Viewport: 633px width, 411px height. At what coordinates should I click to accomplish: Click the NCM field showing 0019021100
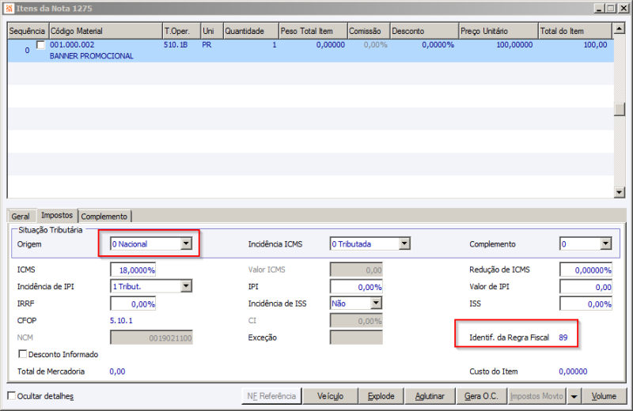(x=151, y=337)
